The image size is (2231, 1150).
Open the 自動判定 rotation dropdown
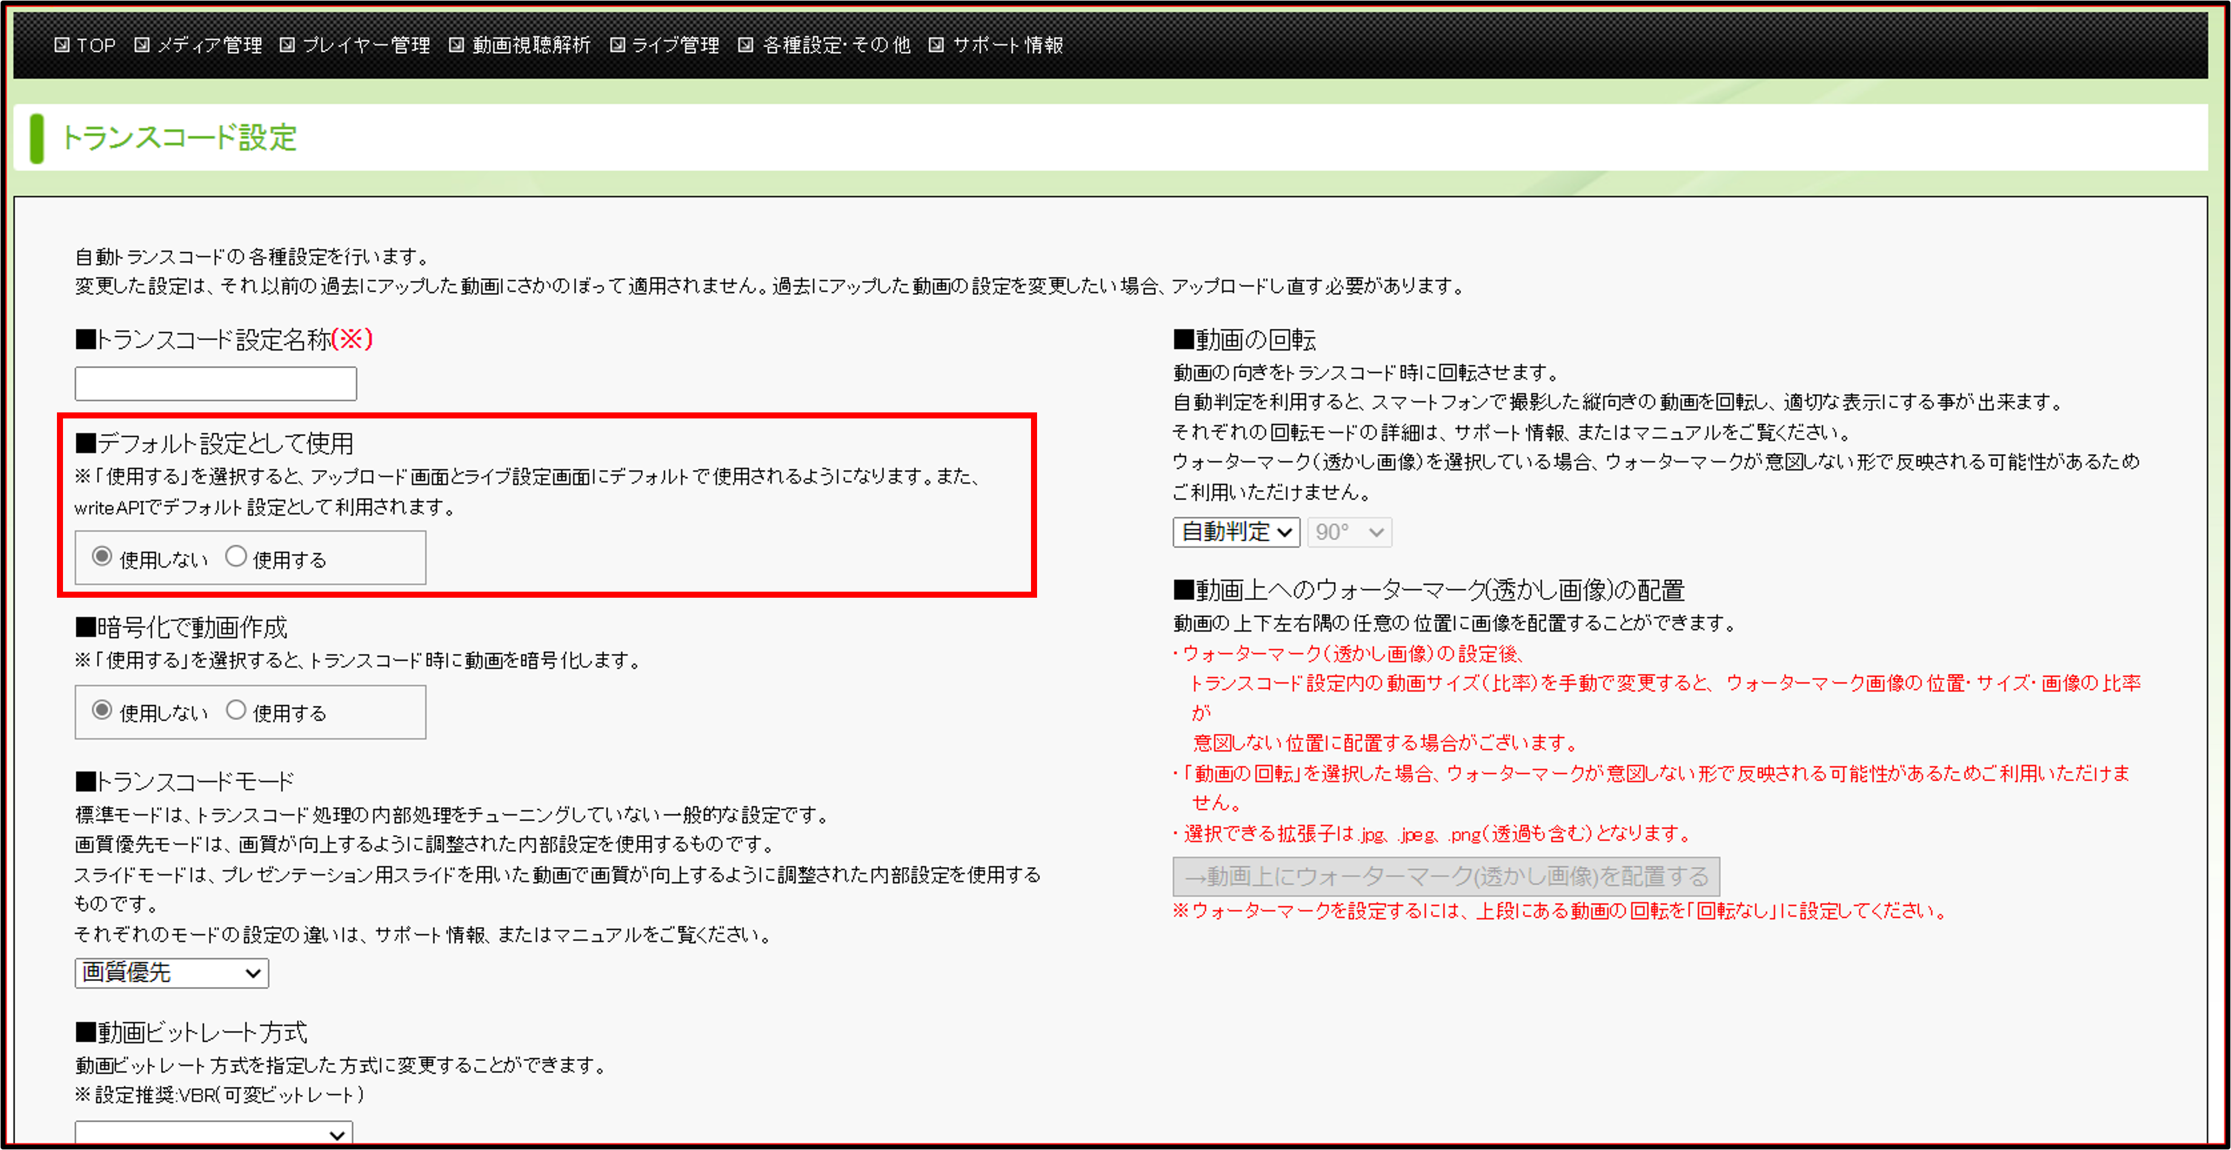click(1237, 532)
